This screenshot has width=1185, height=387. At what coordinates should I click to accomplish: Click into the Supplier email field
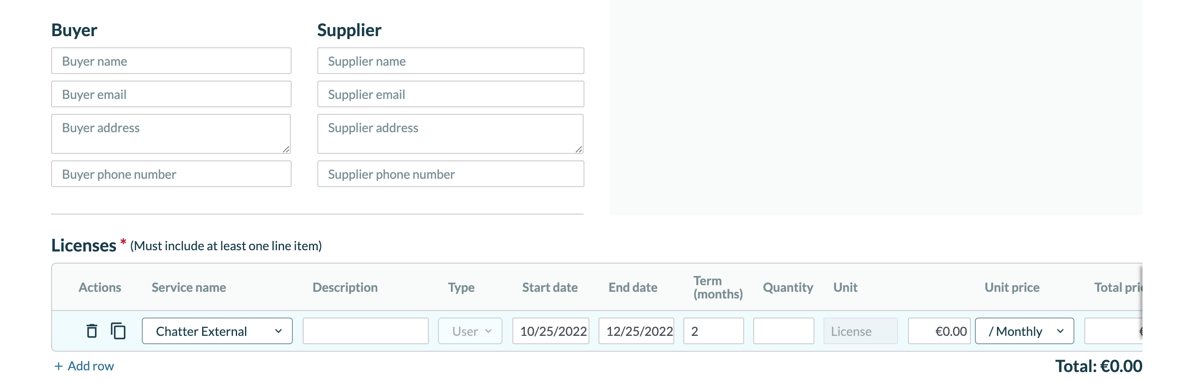(x=450, y=94)
